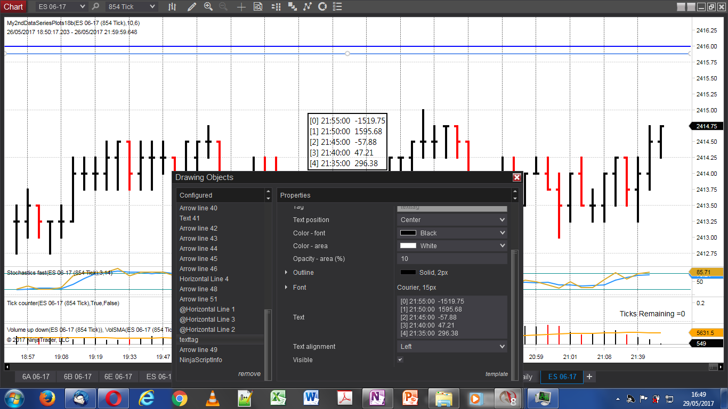This screenshot has width=728, height=409.
Task: Open the Color - area dropdown
Action: 452,246
